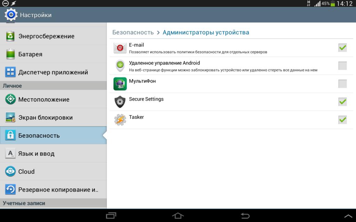Open Экран блокировки picture icon

click(x=10, y=117)
